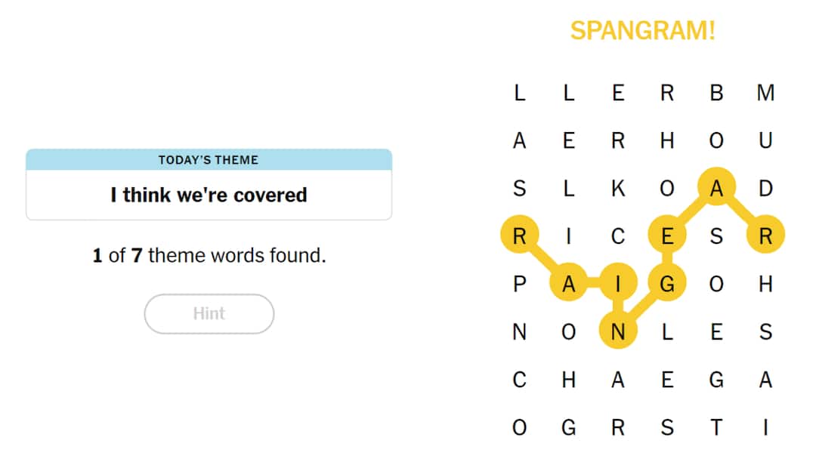Click the SPANGRAM! banner text
The height and width of the screenshot is (459, 816).
[x=643, y=30]
